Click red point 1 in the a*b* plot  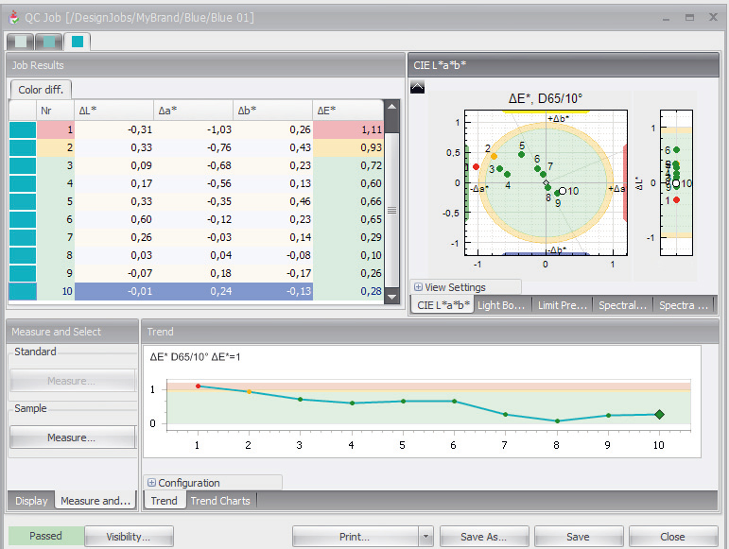pyautogui.click(x=476, y=166)
